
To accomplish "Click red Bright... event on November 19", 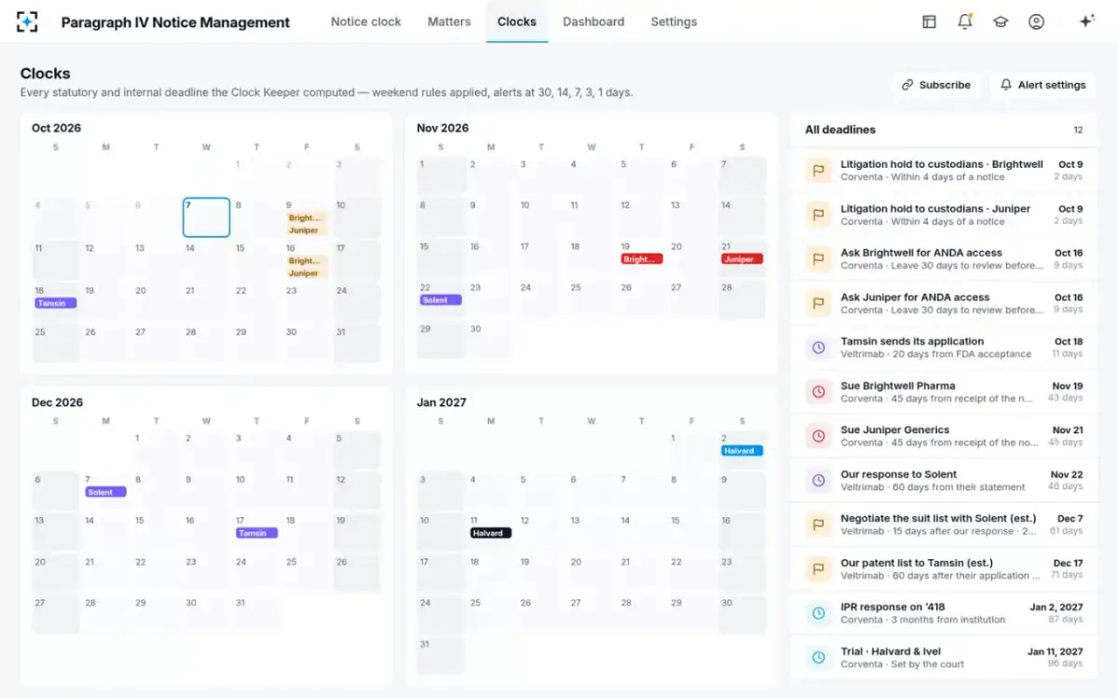I will [642, 259].
